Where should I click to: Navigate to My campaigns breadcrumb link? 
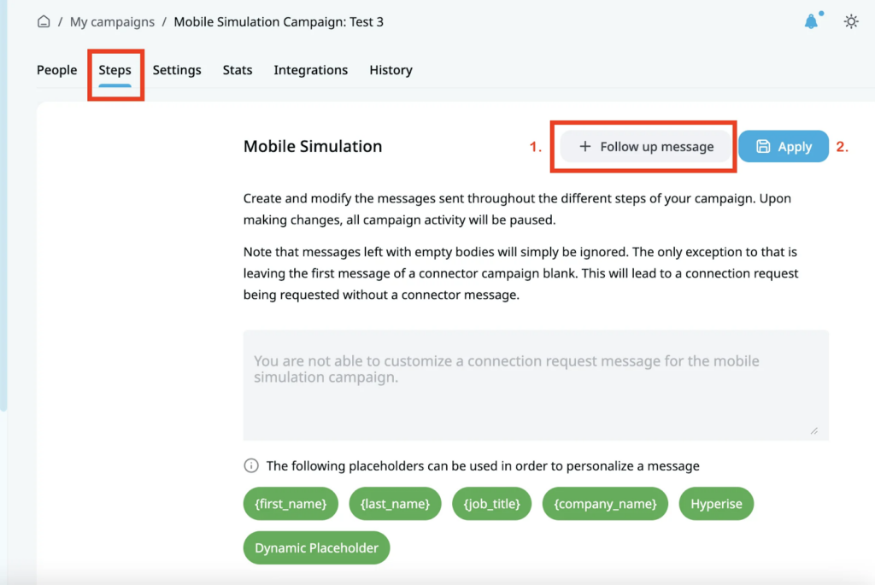(112, 21)
